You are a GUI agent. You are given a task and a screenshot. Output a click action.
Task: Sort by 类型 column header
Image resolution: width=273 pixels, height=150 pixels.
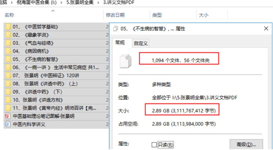[157, 15]
